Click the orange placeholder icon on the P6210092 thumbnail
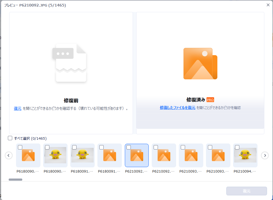The height and width of the screenshot is (200, 273). (x=136, y=155)
